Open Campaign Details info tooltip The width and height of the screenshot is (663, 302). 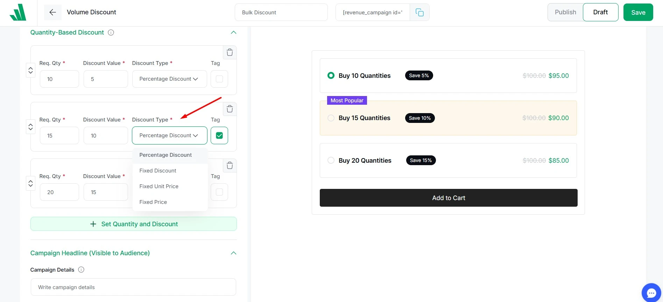81,270
